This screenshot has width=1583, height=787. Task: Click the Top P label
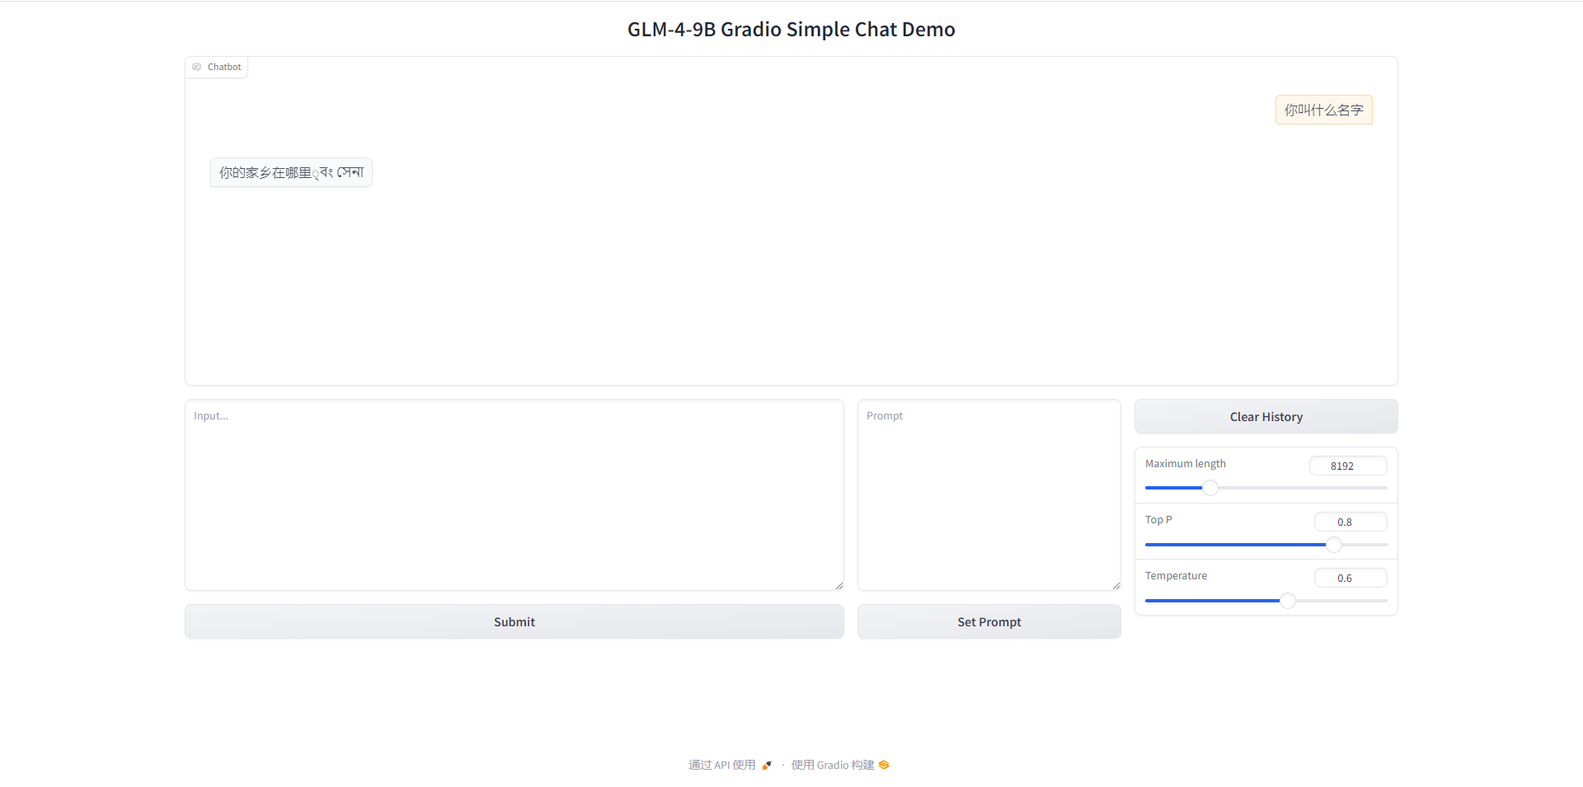click(1158, 519)
